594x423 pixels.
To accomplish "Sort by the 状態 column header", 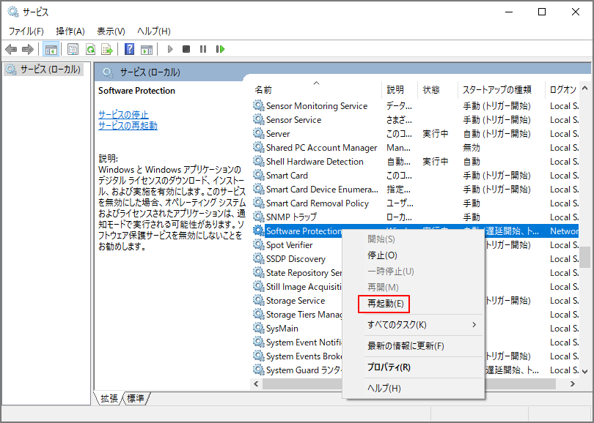I will pos(438,89).
